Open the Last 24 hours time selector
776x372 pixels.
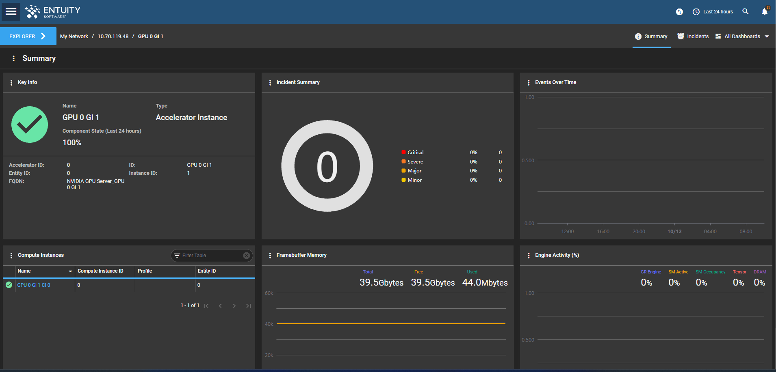point(713,12)
